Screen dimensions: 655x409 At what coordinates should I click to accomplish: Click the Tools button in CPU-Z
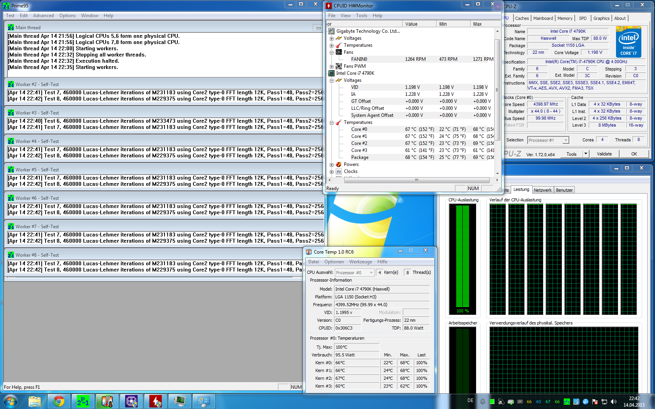click(x=572, y=154)
